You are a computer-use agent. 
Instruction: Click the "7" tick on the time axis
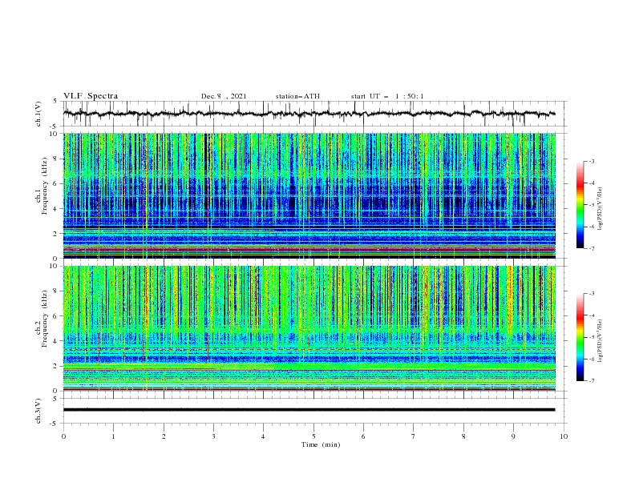tap(414, 436)
